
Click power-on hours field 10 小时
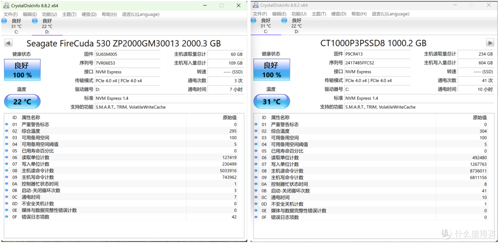[476, 89]
